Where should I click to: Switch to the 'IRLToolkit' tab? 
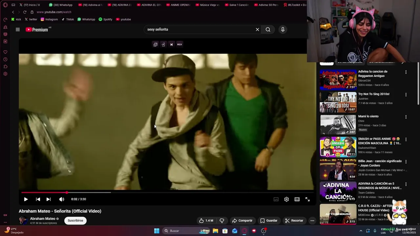pyautogui.click(x=295, y=5)
